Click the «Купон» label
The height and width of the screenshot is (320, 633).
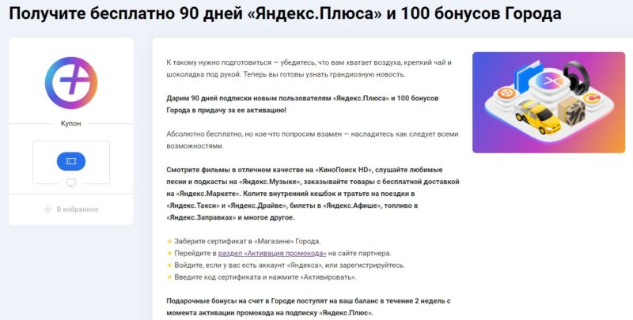coord(70,124)
